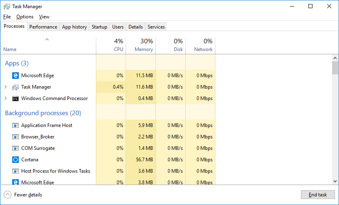Image resolution: width=339 pixels, height=205 pixels.
Task: Select the Application Frame Host row
Action: click(x=108, y=125)
